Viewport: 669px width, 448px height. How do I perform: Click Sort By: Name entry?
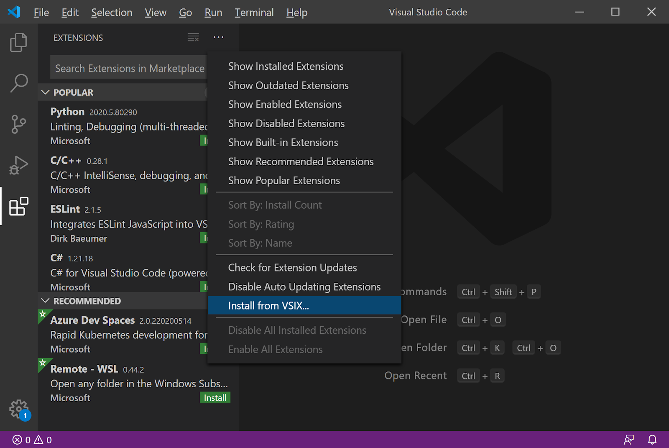coord(304,243)
